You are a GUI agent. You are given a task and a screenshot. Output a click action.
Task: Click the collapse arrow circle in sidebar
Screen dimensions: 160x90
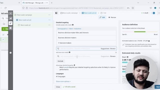10,53
